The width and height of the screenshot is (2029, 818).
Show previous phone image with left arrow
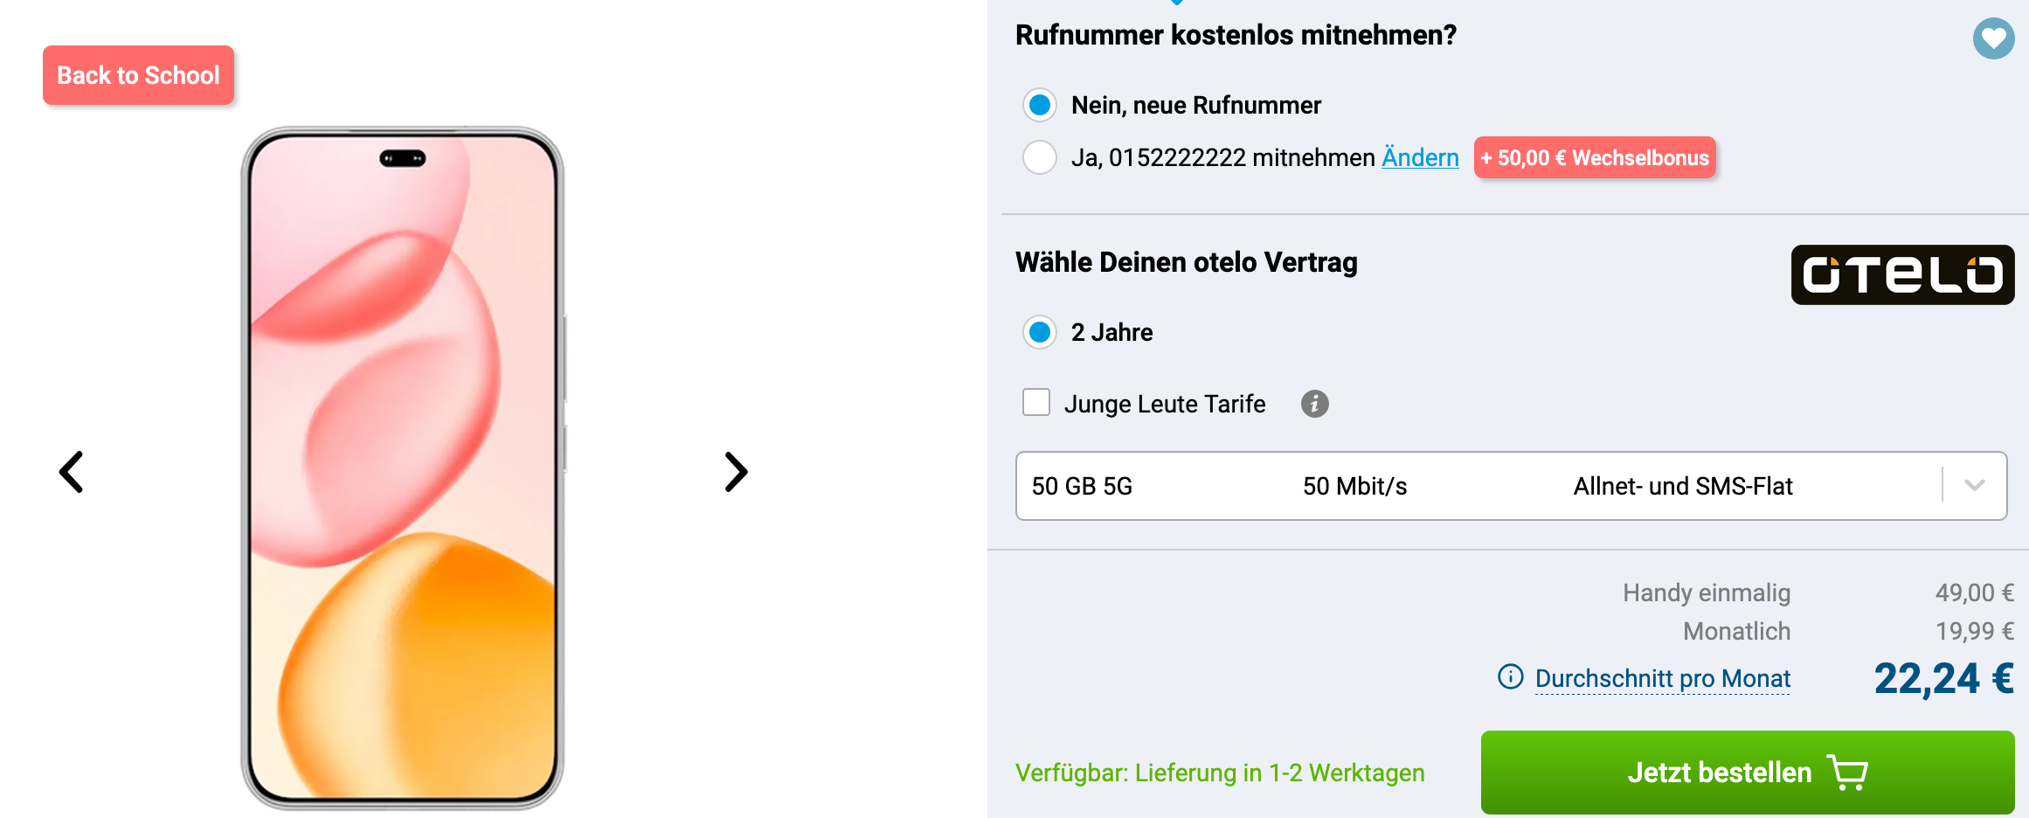coord(72,472)
